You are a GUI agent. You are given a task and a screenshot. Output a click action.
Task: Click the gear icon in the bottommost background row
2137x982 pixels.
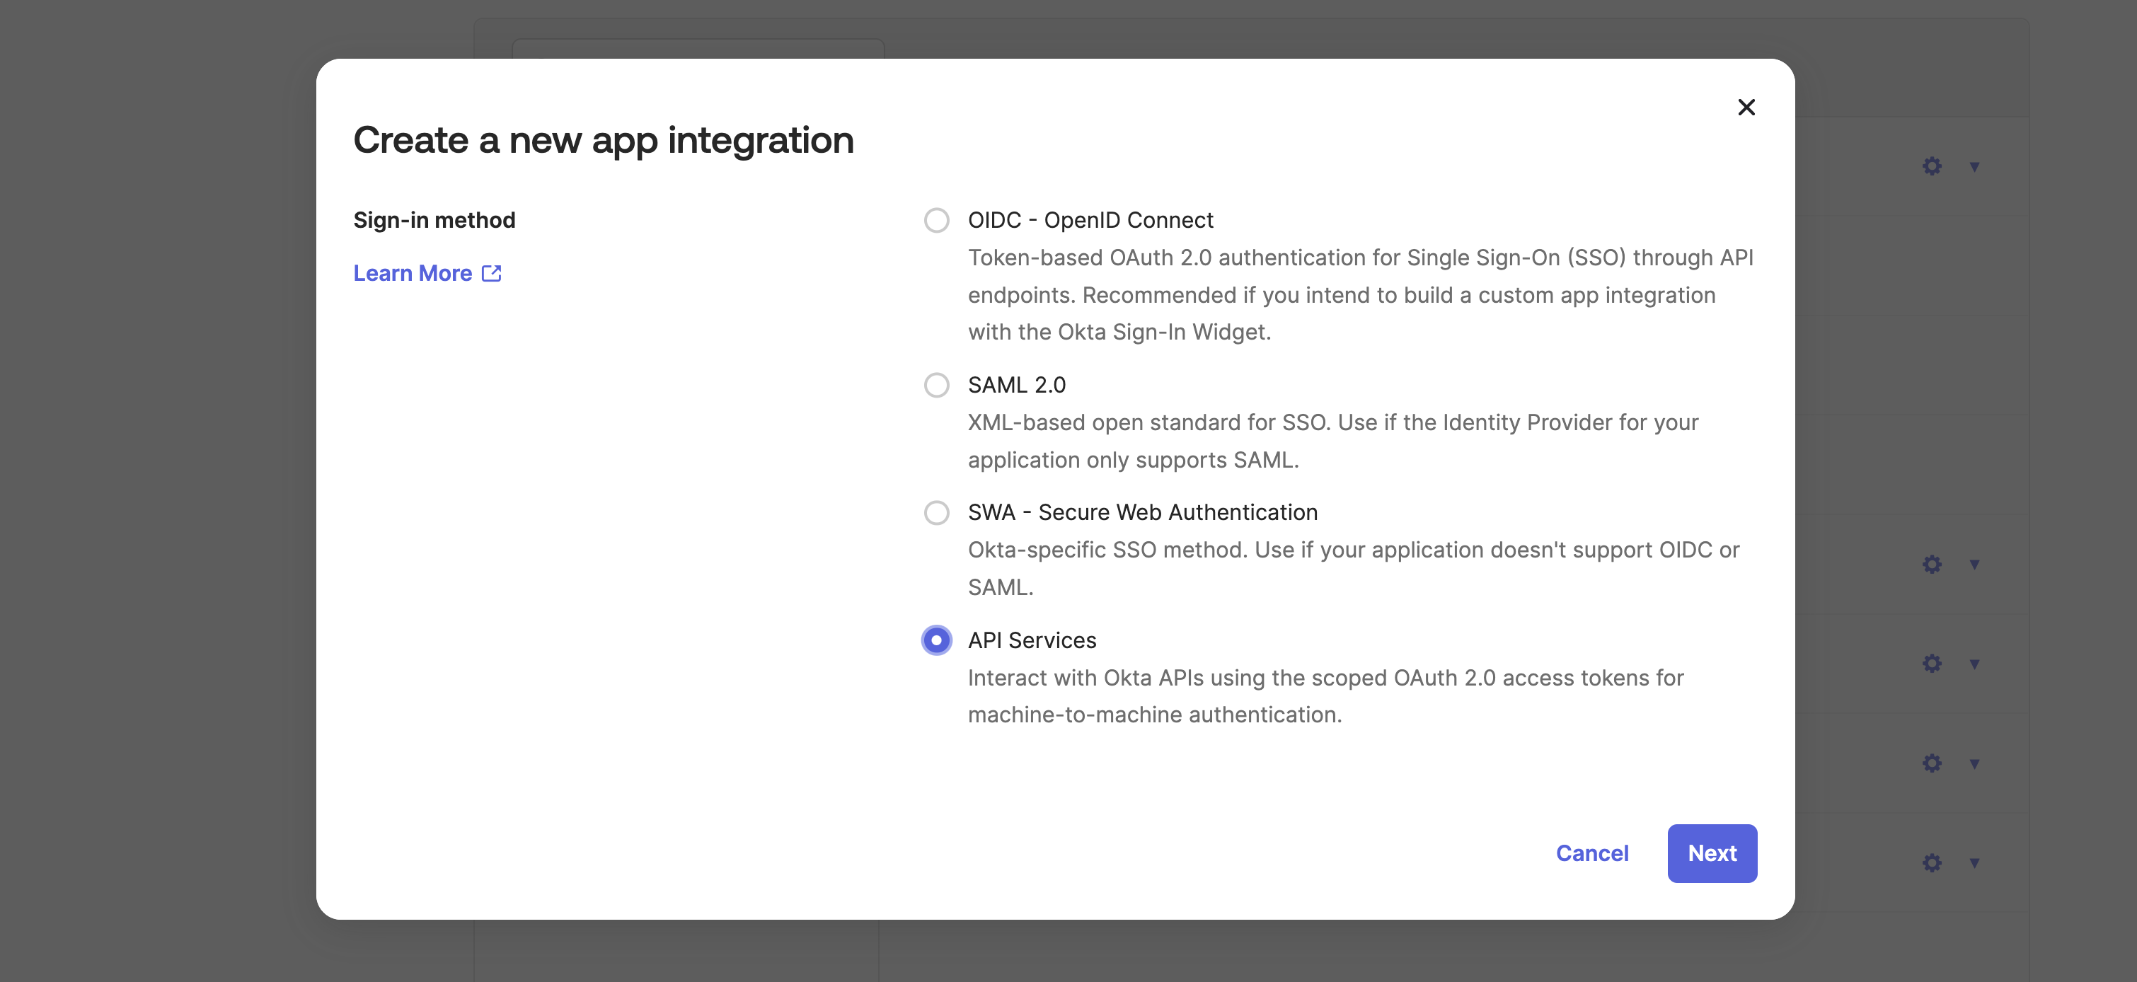point(1932,862)
